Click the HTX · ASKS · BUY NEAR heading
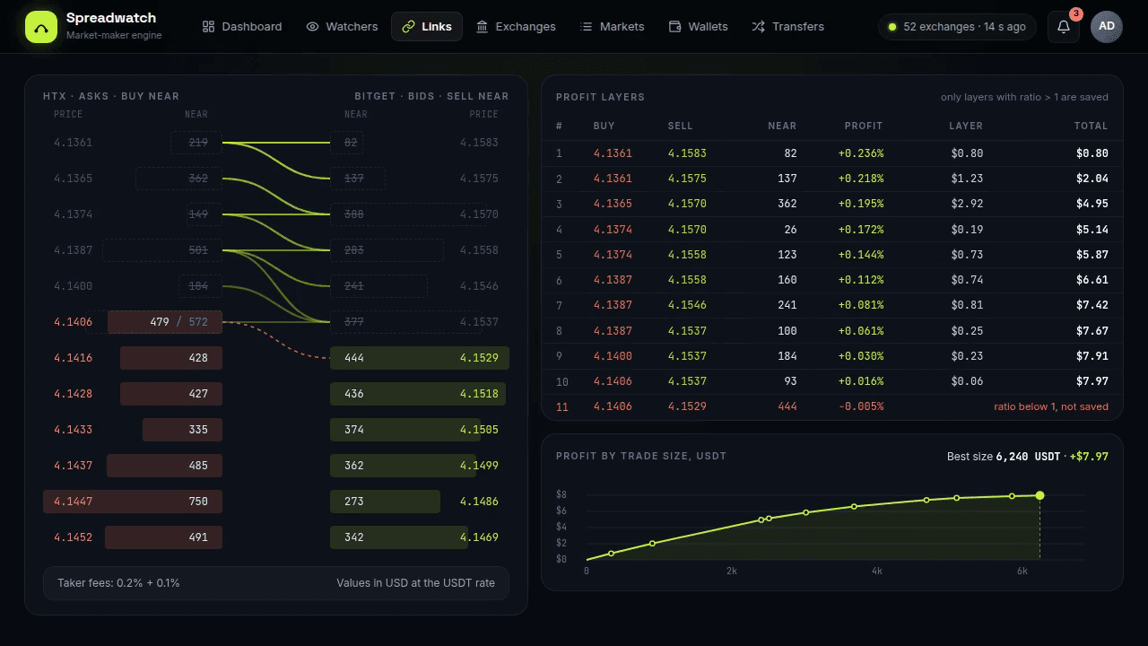Viewport: 1148px width, 646px height. coord(111,96)
